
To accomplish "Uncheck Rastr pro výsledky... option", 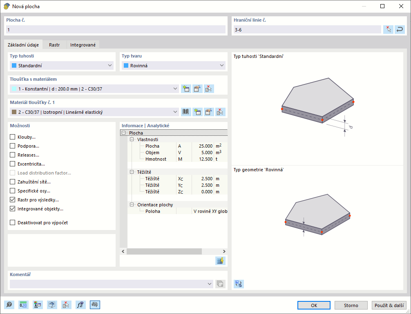I will click(12, 200).
